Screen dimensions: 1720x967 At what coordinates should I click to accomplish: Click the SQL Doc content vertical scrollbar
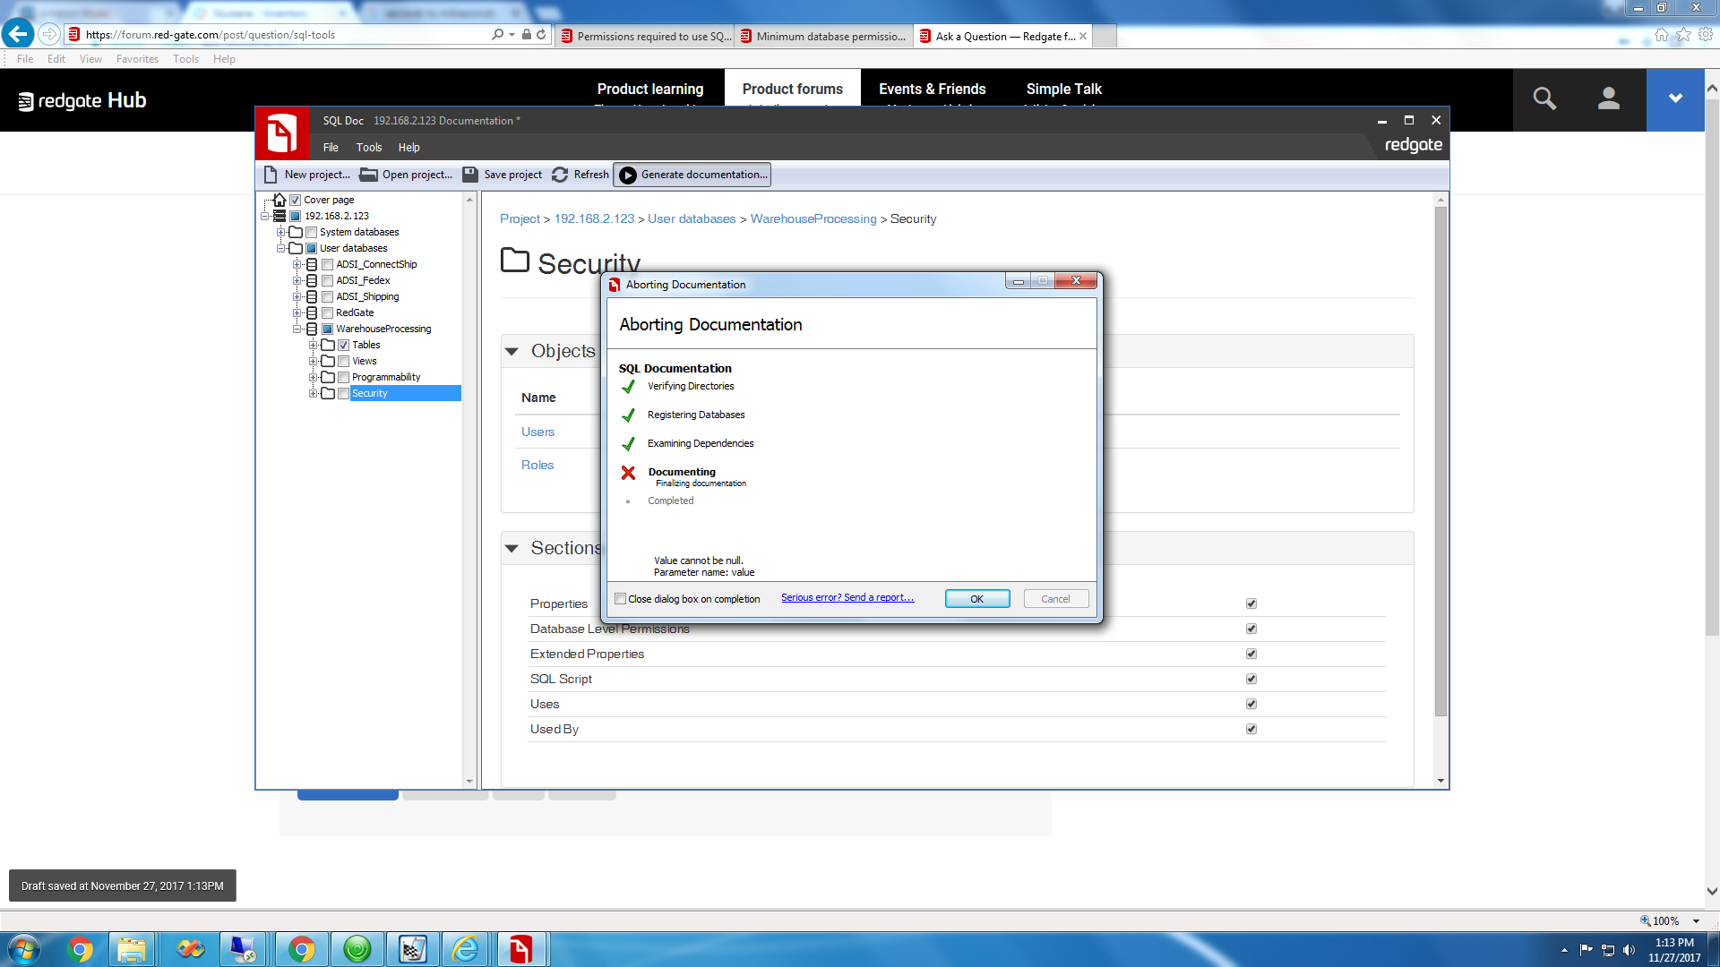coord(1440,461)
